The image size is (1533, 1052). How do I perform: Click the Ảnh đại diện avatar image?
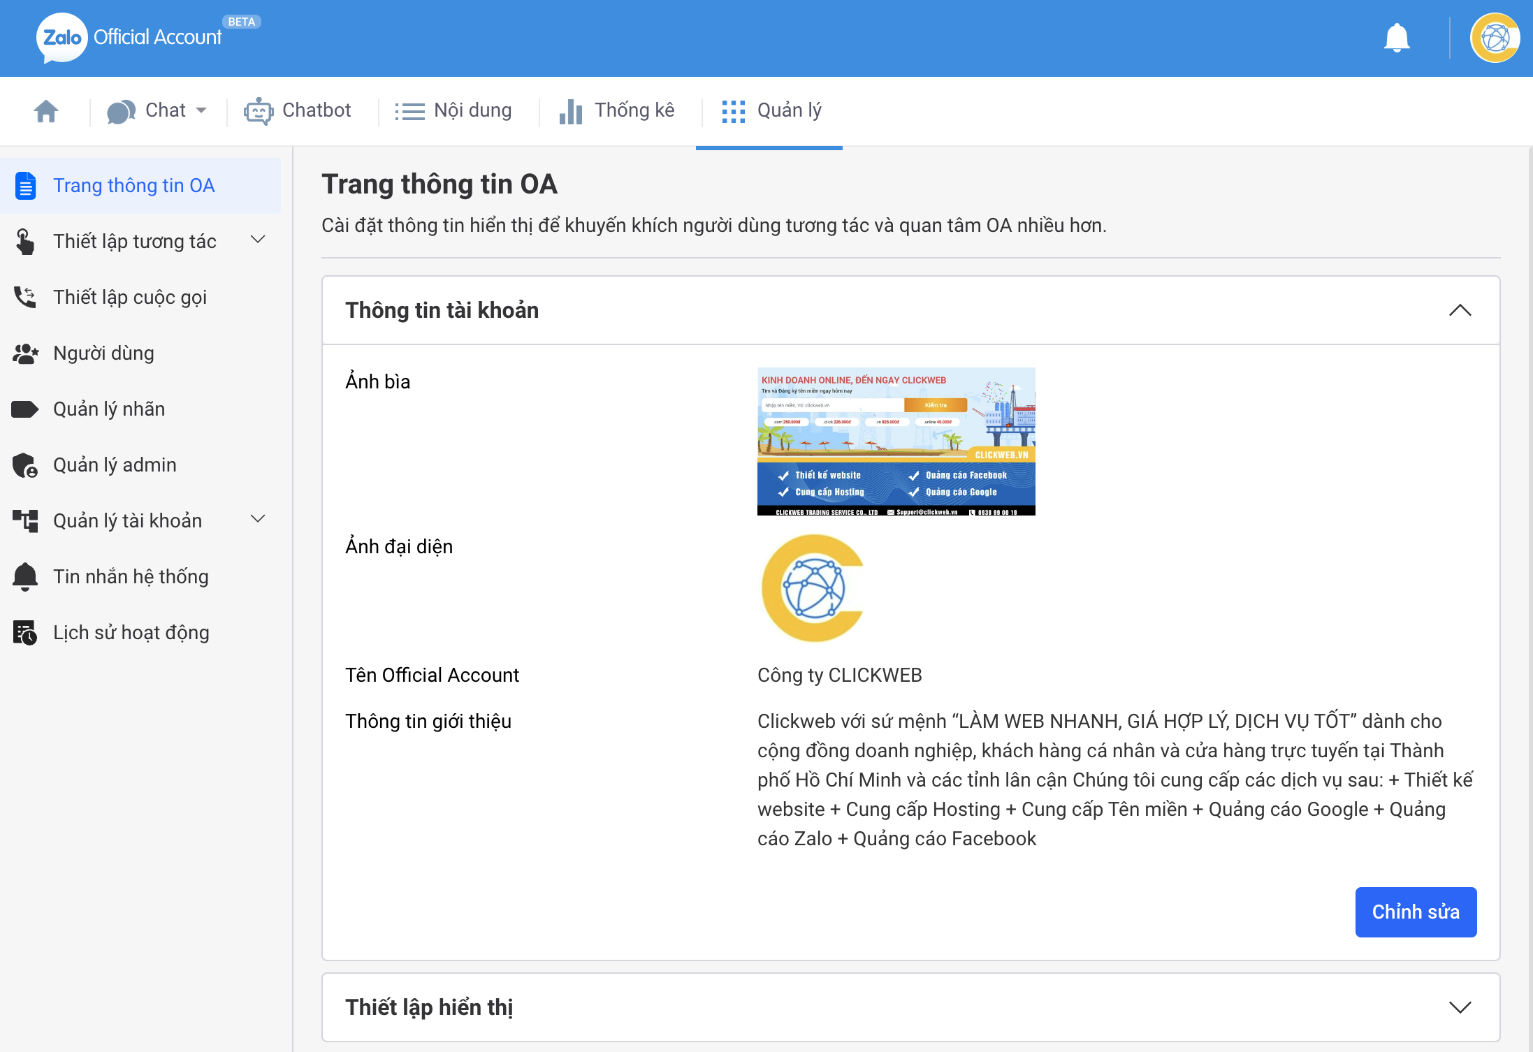813,588
